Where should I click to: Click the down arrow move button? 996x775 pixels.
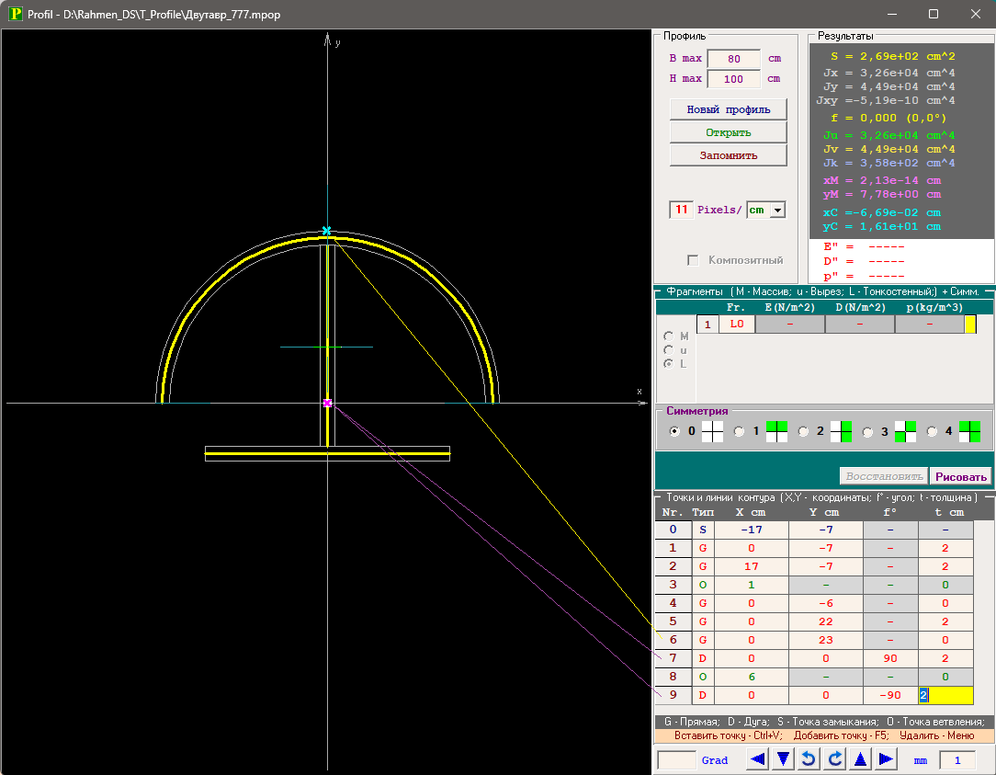pyautogui.click(x=784, y=759)
